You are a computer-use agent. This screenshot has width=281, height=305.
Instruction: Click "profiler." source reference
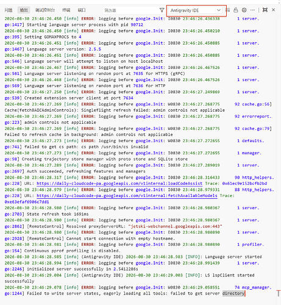coord(253,245)
